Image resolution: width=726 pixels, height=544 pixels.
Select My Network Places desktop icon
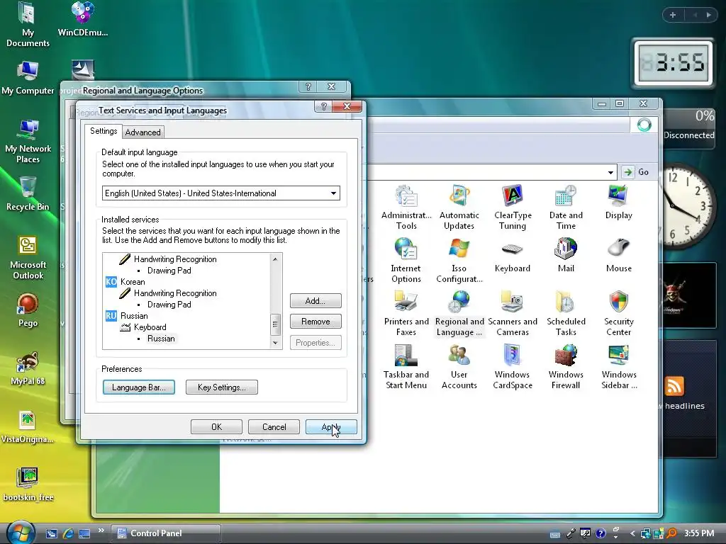tap(28, 141)
